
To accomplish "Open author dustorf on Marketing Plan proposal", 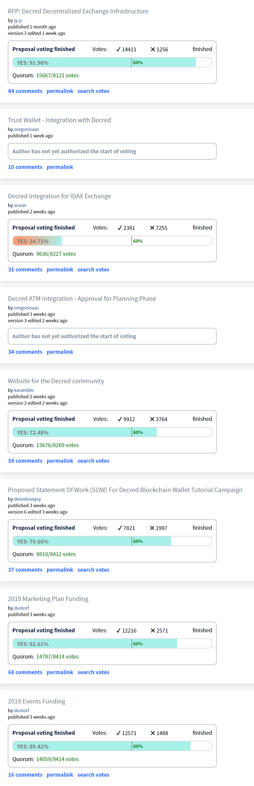I will [22, 608].
